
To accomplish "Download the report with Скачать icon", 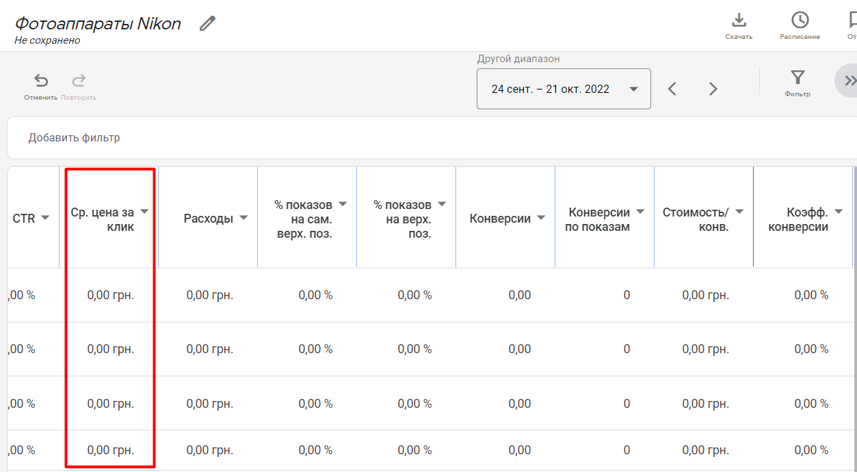I will pos(739,20).
